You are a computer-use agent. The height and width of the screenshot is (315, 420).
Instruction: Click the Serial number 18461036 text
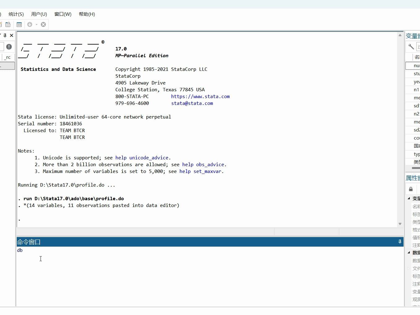click(50, 124)
